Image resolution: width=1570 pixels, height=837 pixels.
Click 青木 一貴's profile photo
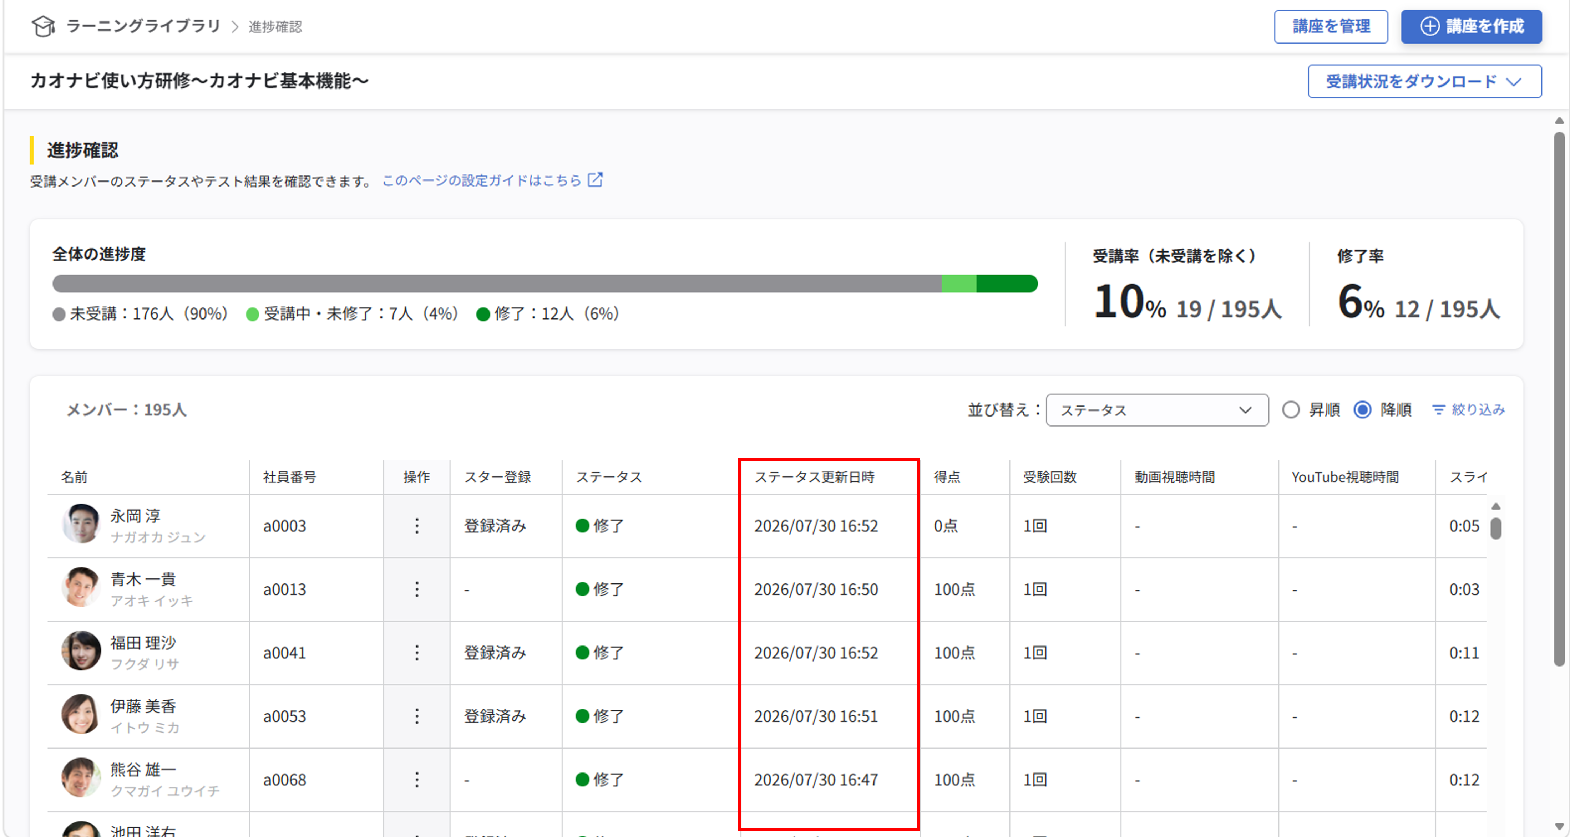(81, 587)
